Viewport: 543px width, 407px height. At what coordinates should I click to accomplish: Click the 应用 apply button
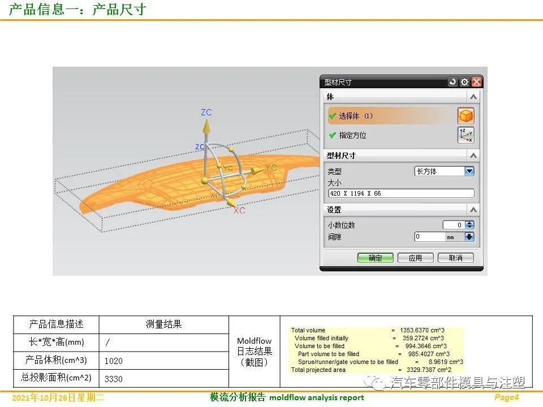tap(416, 257)
